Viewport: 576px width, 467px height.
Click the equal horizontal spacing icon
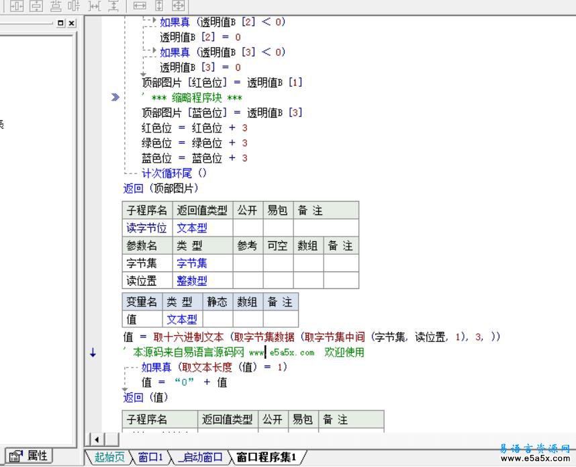95,5
